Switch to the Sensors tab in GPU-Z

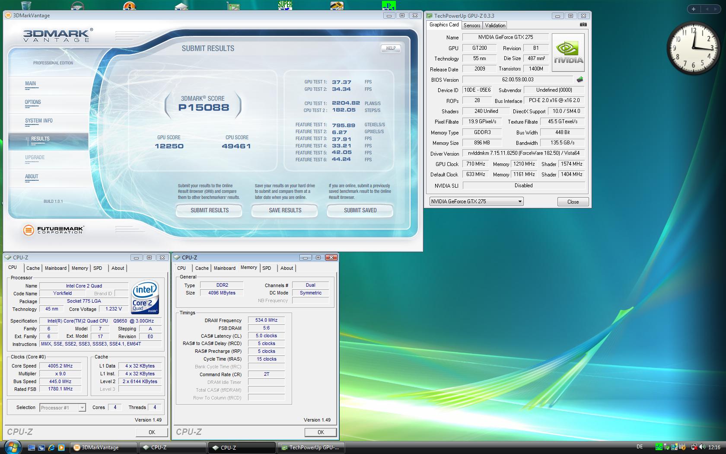472,26
